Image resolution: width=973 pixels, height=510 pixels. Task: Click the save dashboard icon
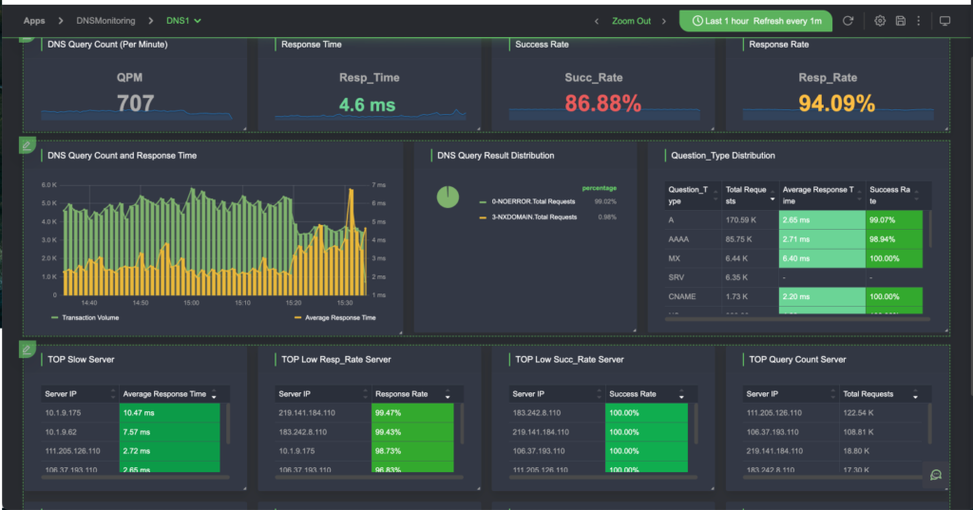(900, 21)
